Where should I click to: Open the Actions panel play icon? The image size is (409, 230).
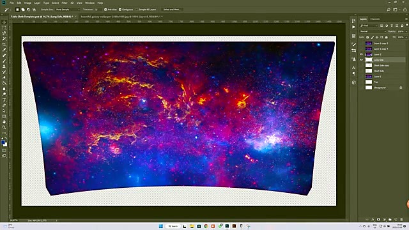353,27
